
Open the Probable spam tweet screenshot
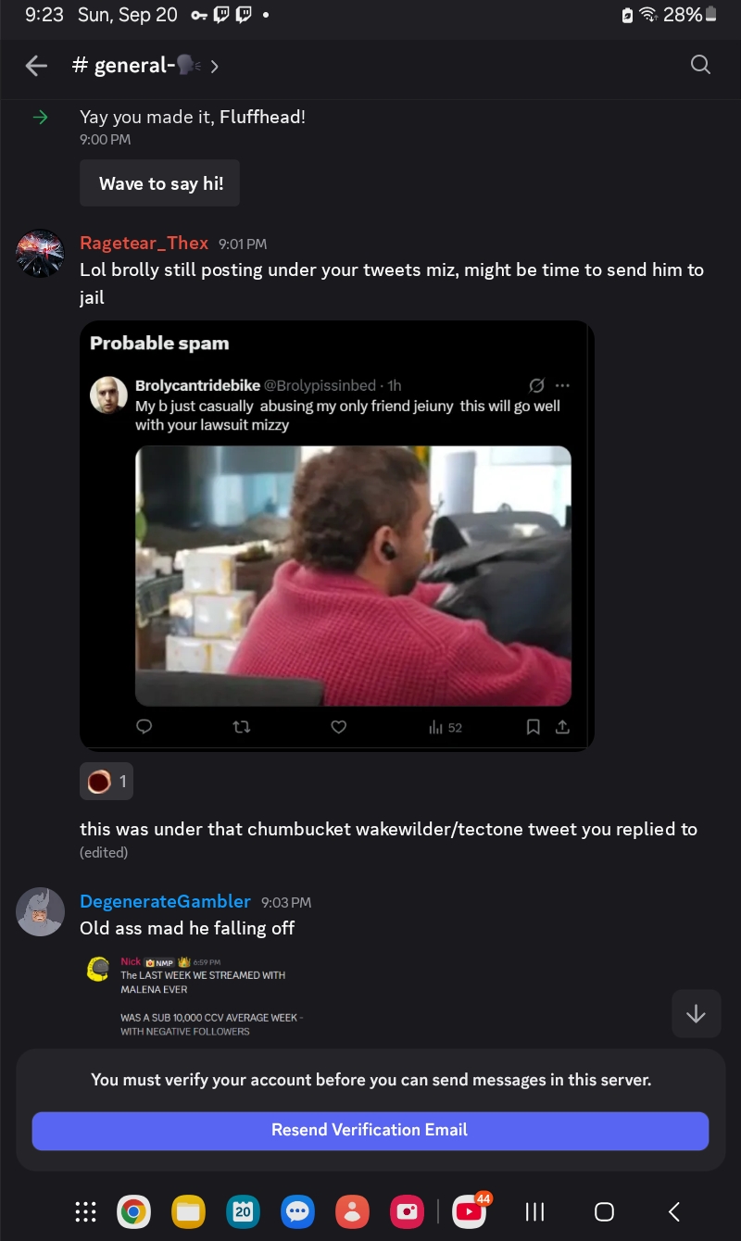[336, 534]
